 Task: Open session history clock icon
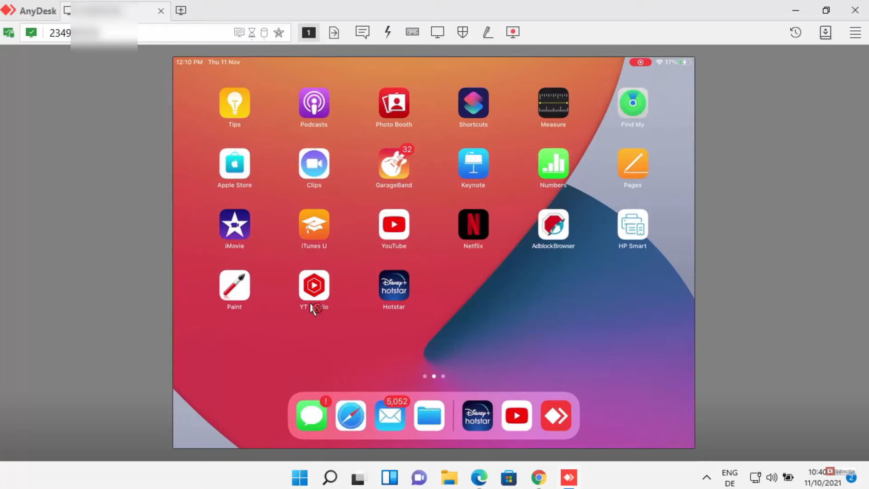click(796, 32)
